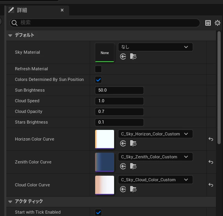Click the Sun Brightness value field
This screenshot has width=223, height=216.
pos(119,90)
